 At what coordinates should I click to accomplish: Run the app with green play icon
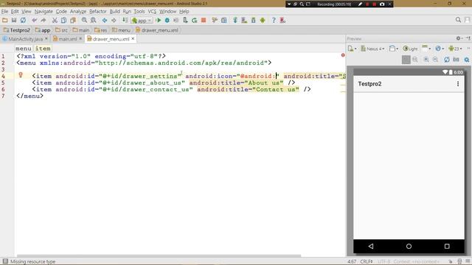point(159,20)
